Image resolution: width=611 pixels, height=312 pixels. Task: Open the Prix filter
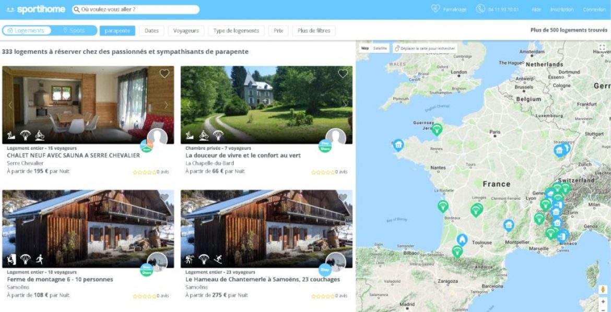278,31
